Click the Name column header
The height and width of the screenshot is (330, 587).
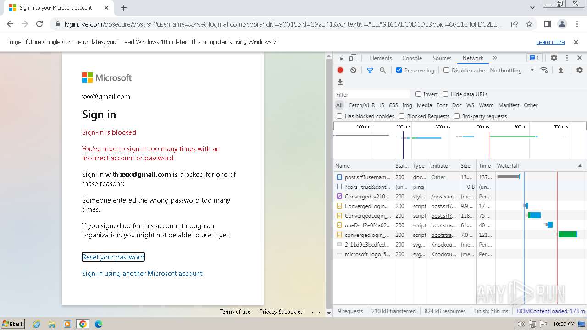363,165
